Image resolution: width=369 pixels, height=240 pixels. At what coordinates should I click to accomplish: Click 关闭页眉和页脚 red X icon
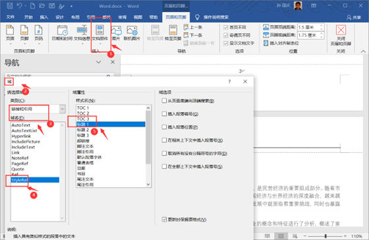(341, 30)
